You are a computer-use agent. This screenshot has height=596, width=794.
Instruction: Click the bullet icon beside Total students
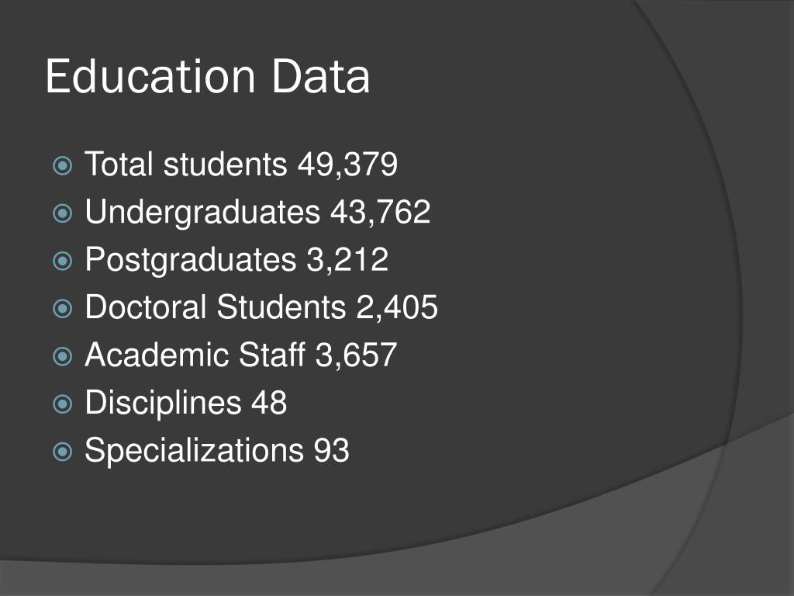coord(62,166)
